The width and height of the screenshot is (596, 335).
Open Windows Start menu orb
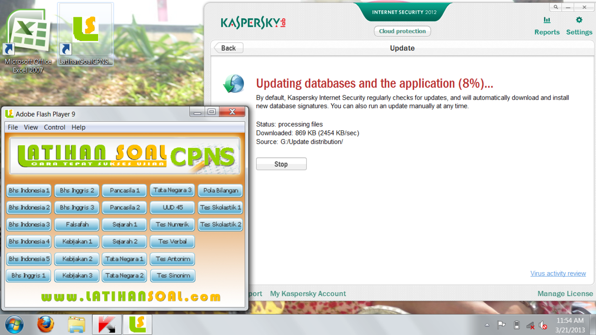(15, 324)
